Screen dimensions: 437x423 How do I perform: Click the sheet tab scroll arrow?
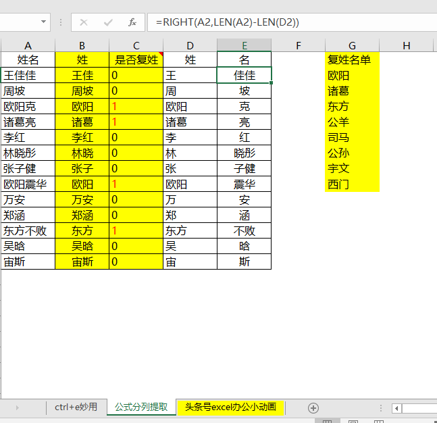click(18, 408)
